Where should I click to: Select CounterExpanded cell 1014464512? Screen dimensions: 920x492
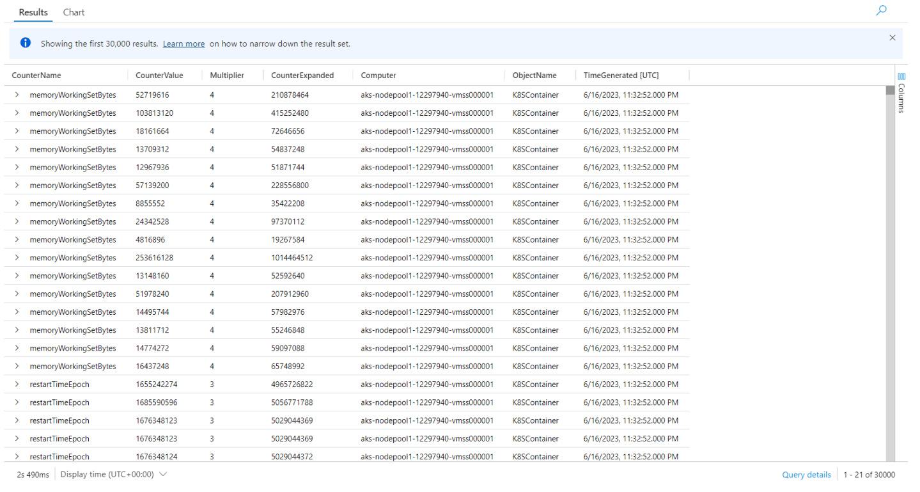pyautogui.click(x=292, y=258)
